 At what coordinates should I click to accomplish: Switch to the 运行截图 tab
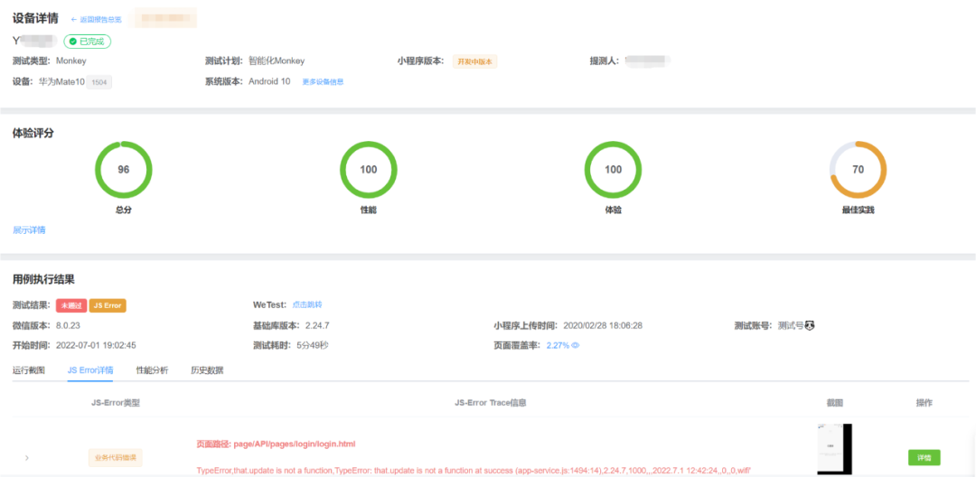29,370
